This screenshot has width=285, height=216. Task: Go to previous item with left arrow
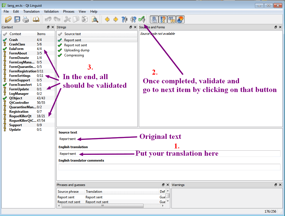[x=107, y=19]
